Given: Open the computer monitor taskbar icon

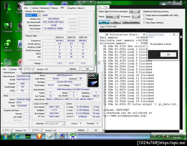Looking at the screenshot, I should (x=62, y=136).
